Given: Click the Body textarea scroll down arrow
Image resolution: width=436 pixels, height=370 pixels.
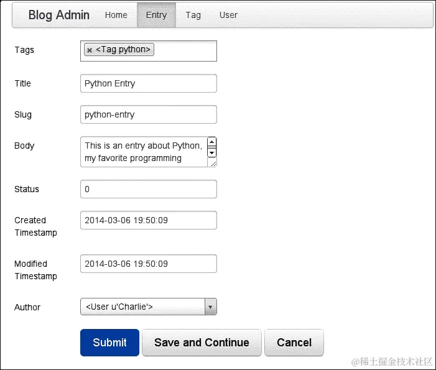Looking at the screenshot, I should (212, 152).
